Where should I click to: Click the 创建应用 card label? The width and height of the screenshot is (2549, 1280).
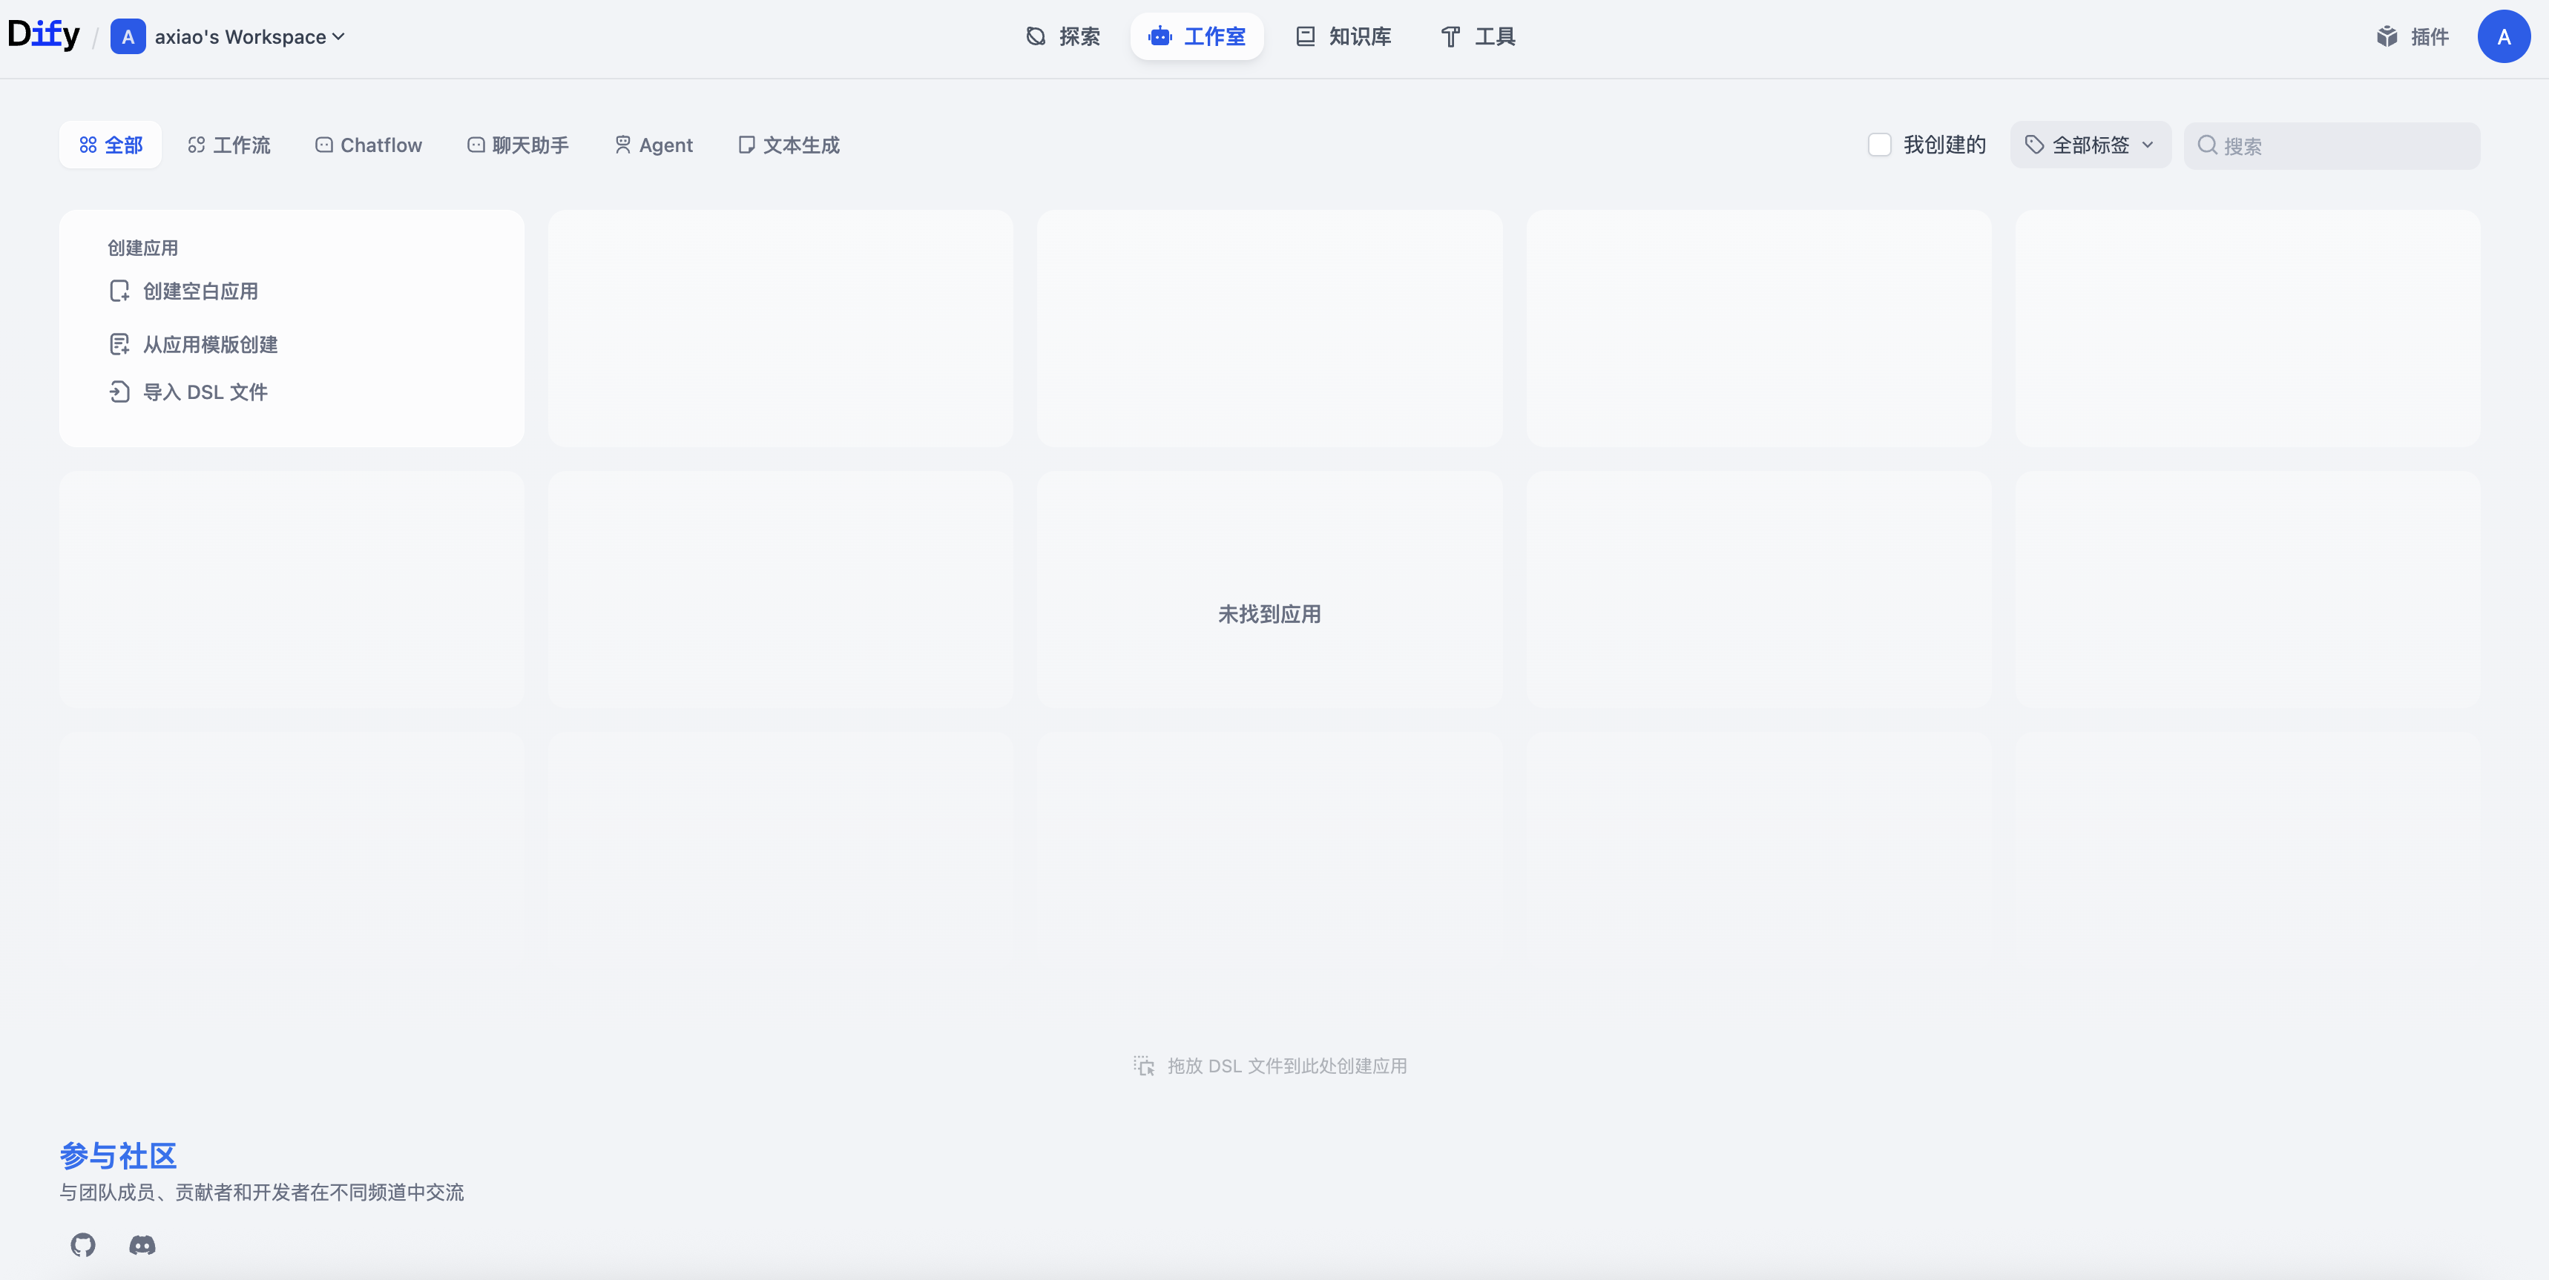[142, 248]
